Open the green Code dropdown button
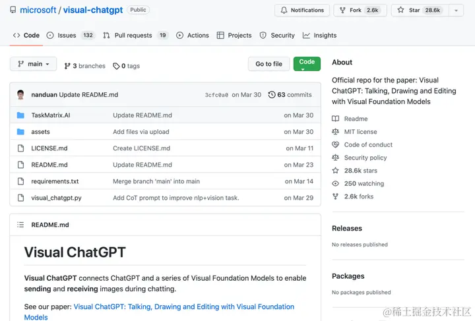Image resolution: width=475 pixels, height=321 pixels. pyautogui.click(x=307, y=64)
